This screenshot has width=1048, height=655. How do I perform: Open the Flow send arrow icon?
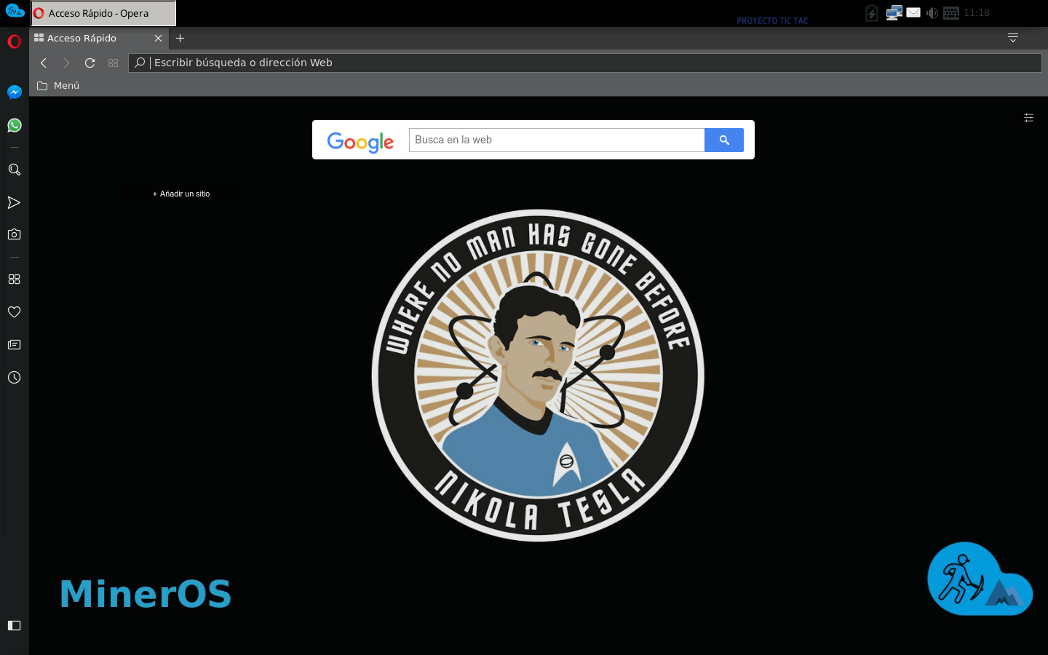tap(14, 202)
